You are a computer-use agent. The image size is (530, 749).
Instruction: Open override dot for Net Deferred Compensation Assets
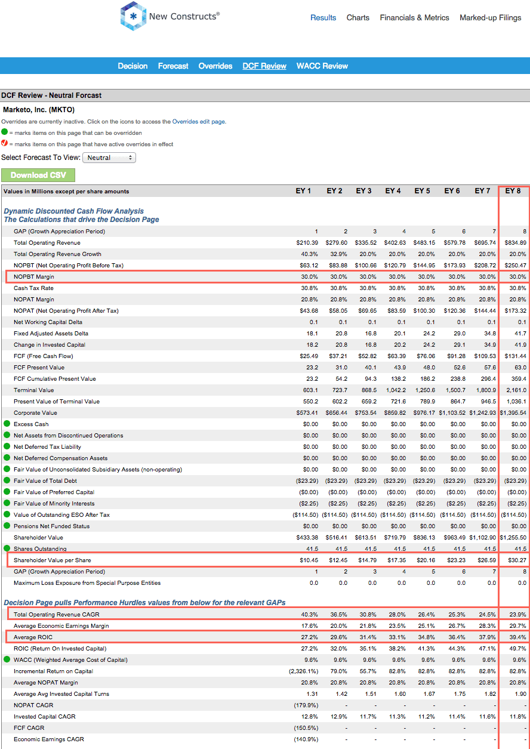(7, 458)
